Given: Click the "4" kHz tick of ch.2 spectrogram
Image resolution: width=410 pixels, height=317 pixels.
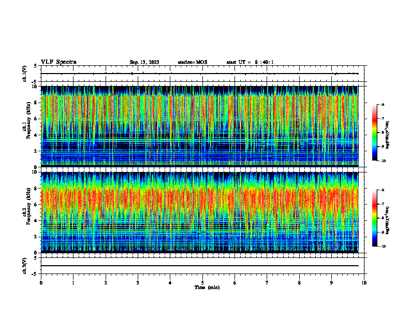Looking at the screenshot, I should pyautogui.click(x=36, y=221).
